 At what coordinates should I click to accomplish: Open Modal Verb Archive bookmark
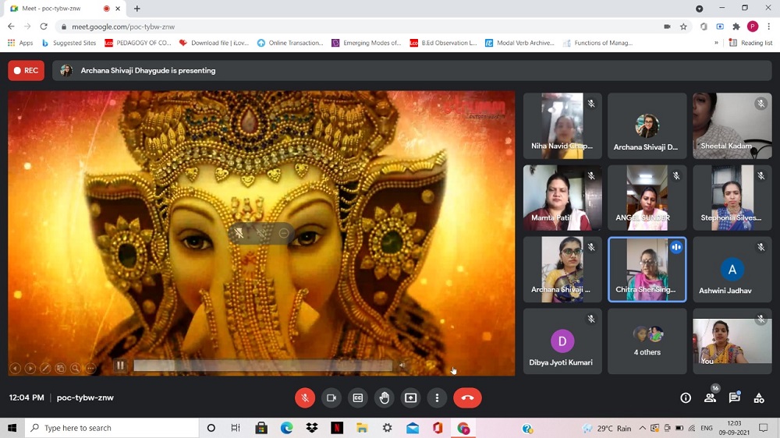(x=519, y=43)
